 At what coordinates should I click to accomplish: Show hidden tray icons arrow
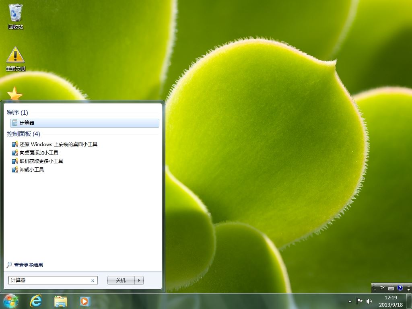pyautogui.click(x=350, y=301)
